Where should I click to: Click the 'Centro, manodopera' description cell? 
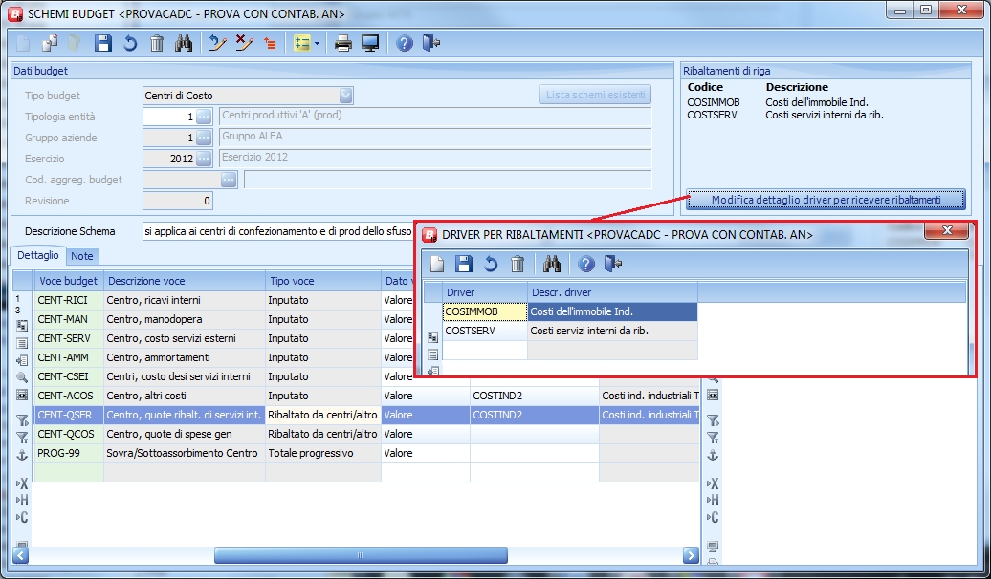[x=184, y=319]
